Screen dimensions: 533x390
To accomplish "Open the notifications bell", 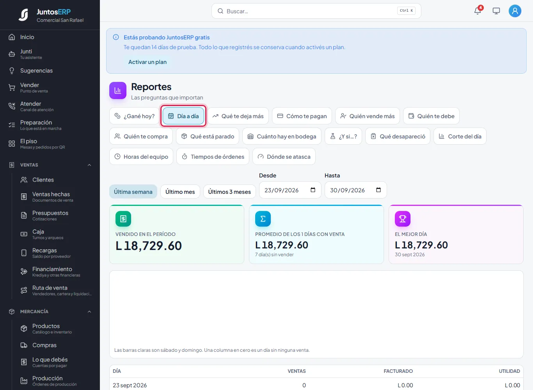I will 478,11.
